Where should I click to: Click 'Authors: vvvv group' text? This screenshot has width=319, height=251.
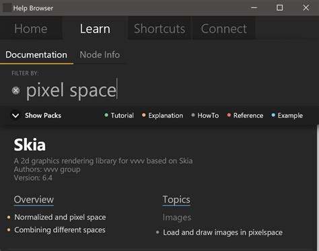(47, 170)
